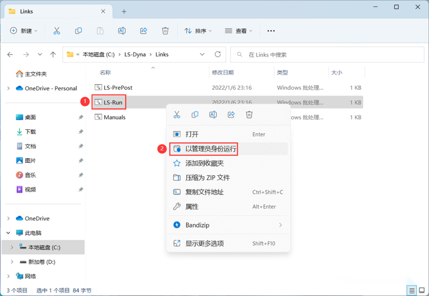The width and height of the screenshot is (429, 296).
Task: Click the Cut icon in the toolbar
Action: (56, 31)
